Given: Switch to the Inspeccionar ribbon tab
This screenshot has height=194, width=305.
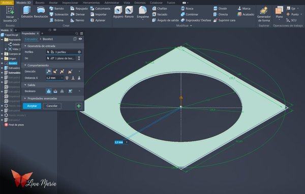Looking at the screenshot, I should click(70, 3).
